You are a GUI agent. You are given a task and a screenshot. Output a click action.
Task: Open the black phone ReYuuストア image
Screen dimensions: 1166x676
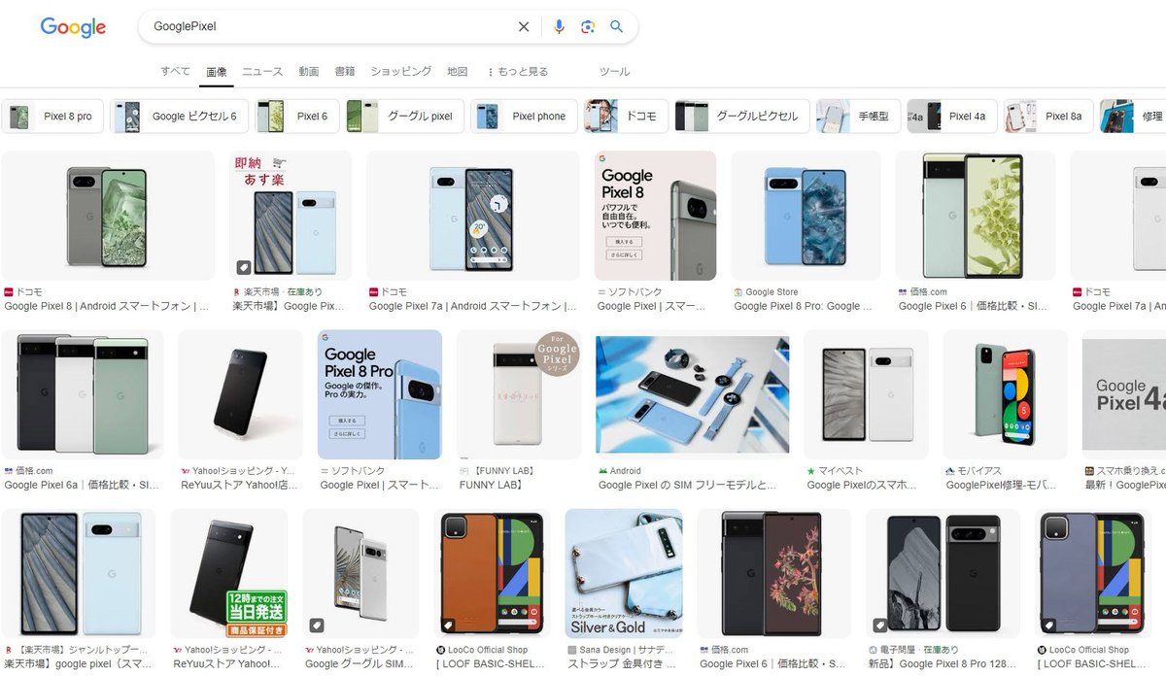point(241,394)
